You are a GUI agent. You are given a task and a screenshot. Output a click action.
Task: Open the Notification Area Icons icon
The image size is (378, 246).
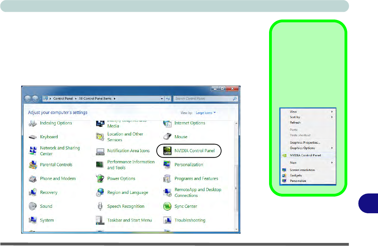click(100, 151)
